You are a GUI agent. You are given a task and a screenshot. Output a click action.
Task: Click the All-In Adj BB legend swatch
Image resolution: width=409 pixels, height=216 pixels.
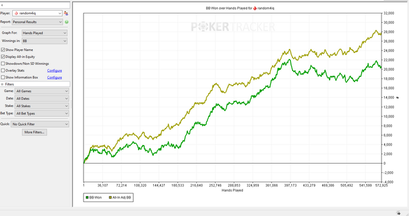[x=110, y=197]
